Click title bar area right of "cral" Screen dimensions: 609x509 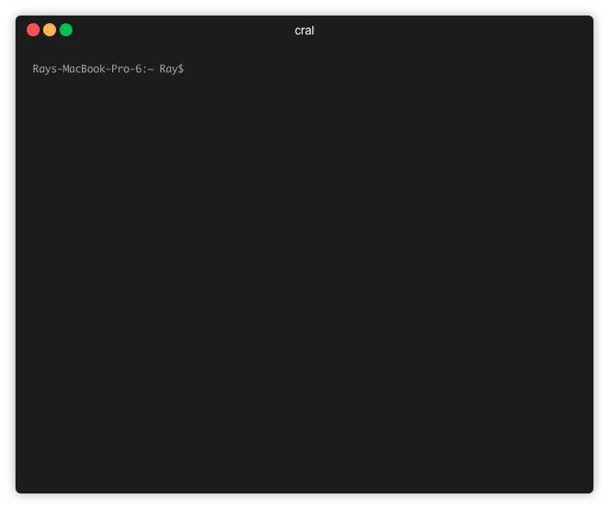[x=450, y=30]
